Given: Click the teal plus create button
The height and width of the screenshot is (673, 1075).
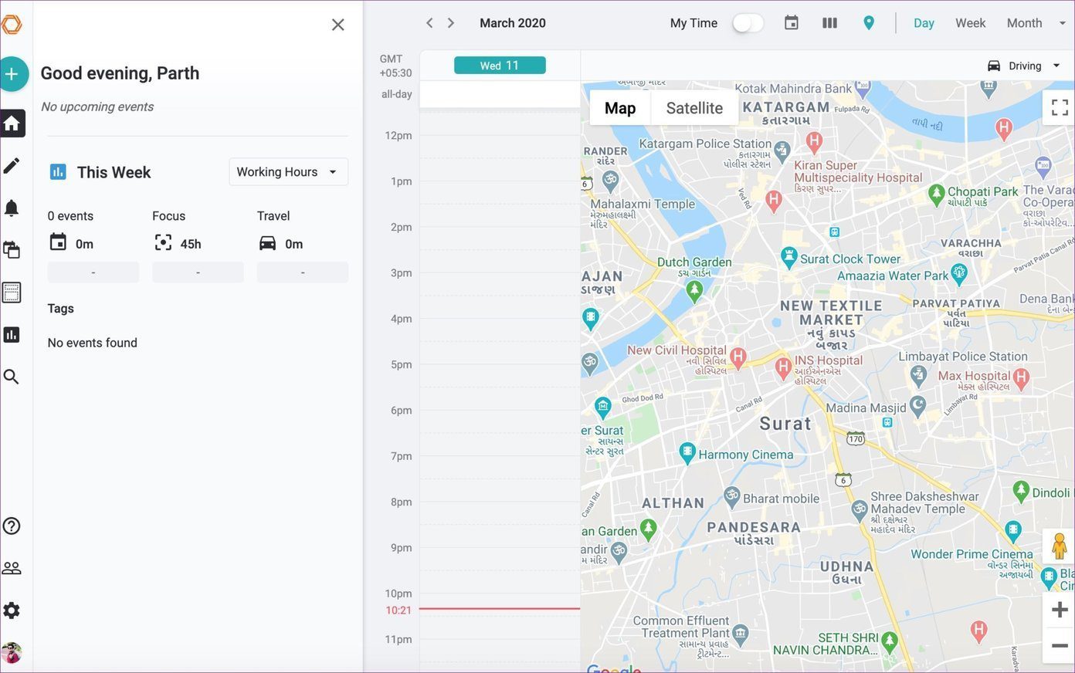Looking at the screenshot, I should click(12, 74).
